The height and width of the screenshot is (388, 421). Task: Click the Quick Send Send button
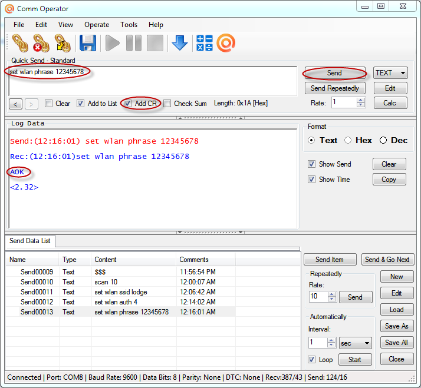tap(334, 73)
